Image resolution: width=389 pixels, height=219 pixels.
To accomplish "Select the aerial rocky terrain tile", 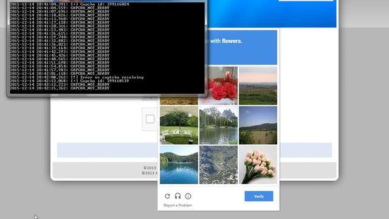I will [218, 165].
